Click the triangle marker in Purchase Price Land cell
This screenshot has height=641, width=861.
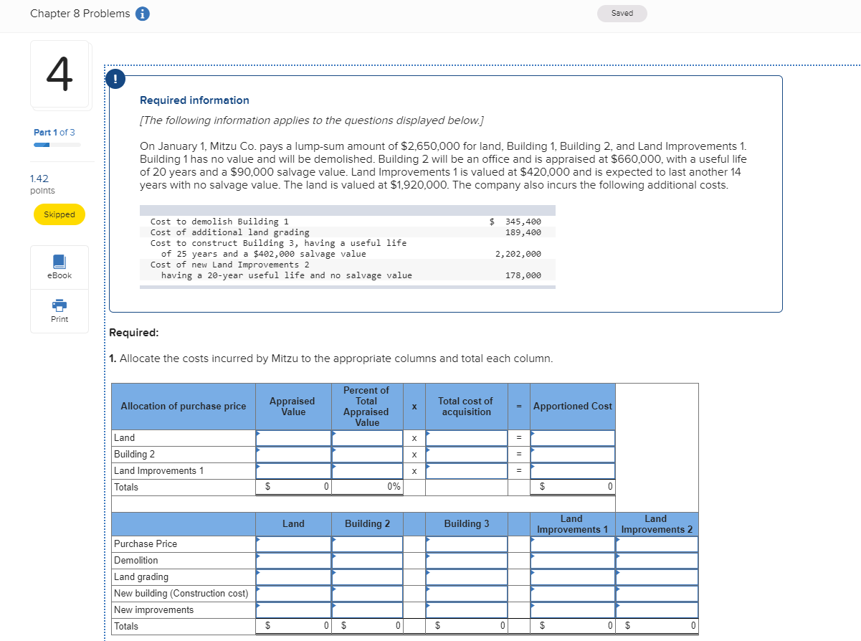pyautogui.click(x=259, y=540)
